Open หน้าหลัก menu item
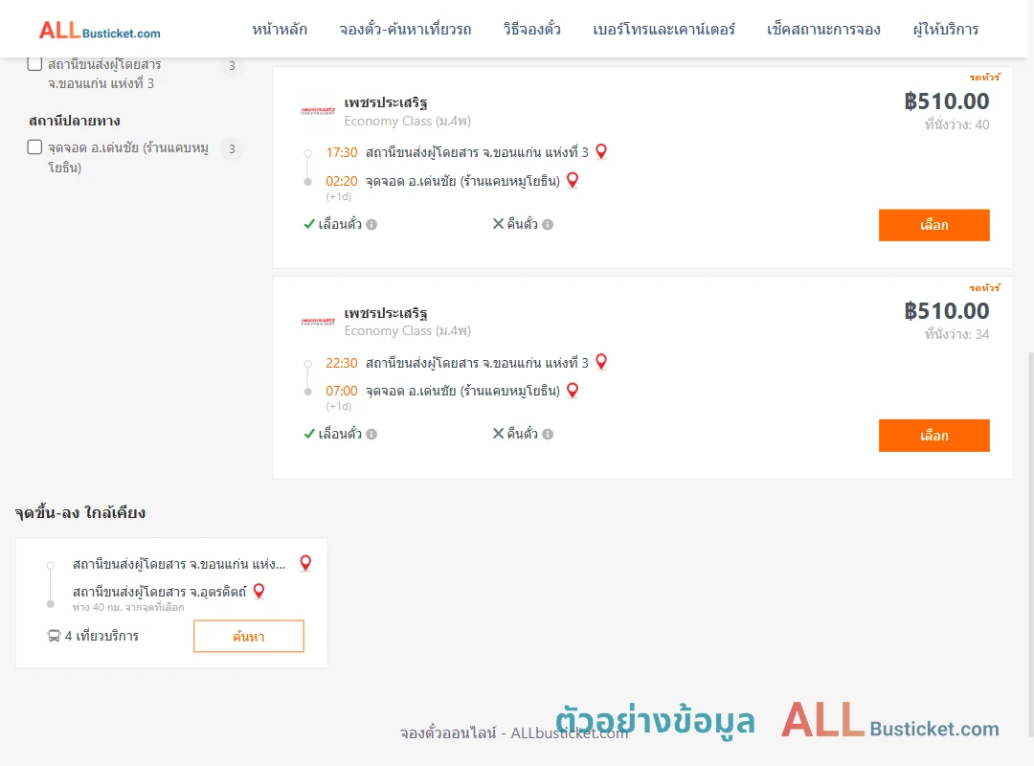 click(280, 30)
